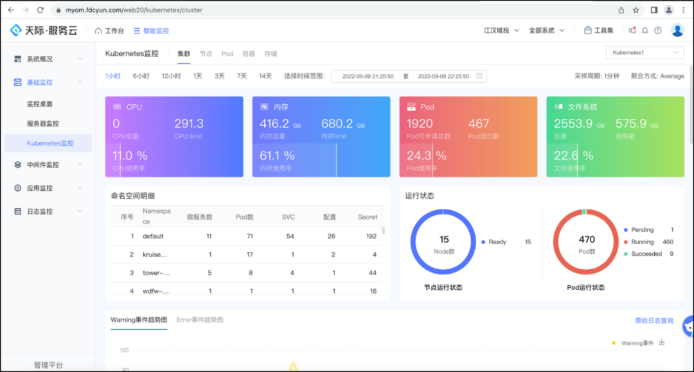Click the help question mark icon
The width and height of the screenshot is (694, 372).
(x=658, y=30)
